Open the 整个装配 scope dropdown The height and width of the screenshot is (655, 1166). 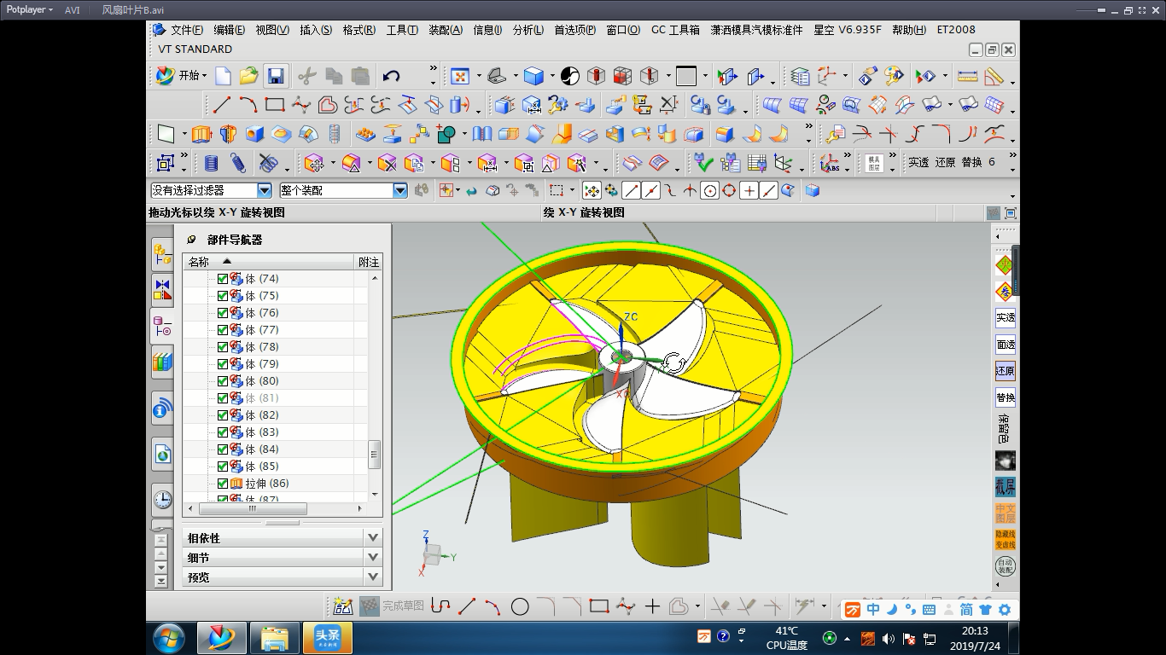[399, 191]
